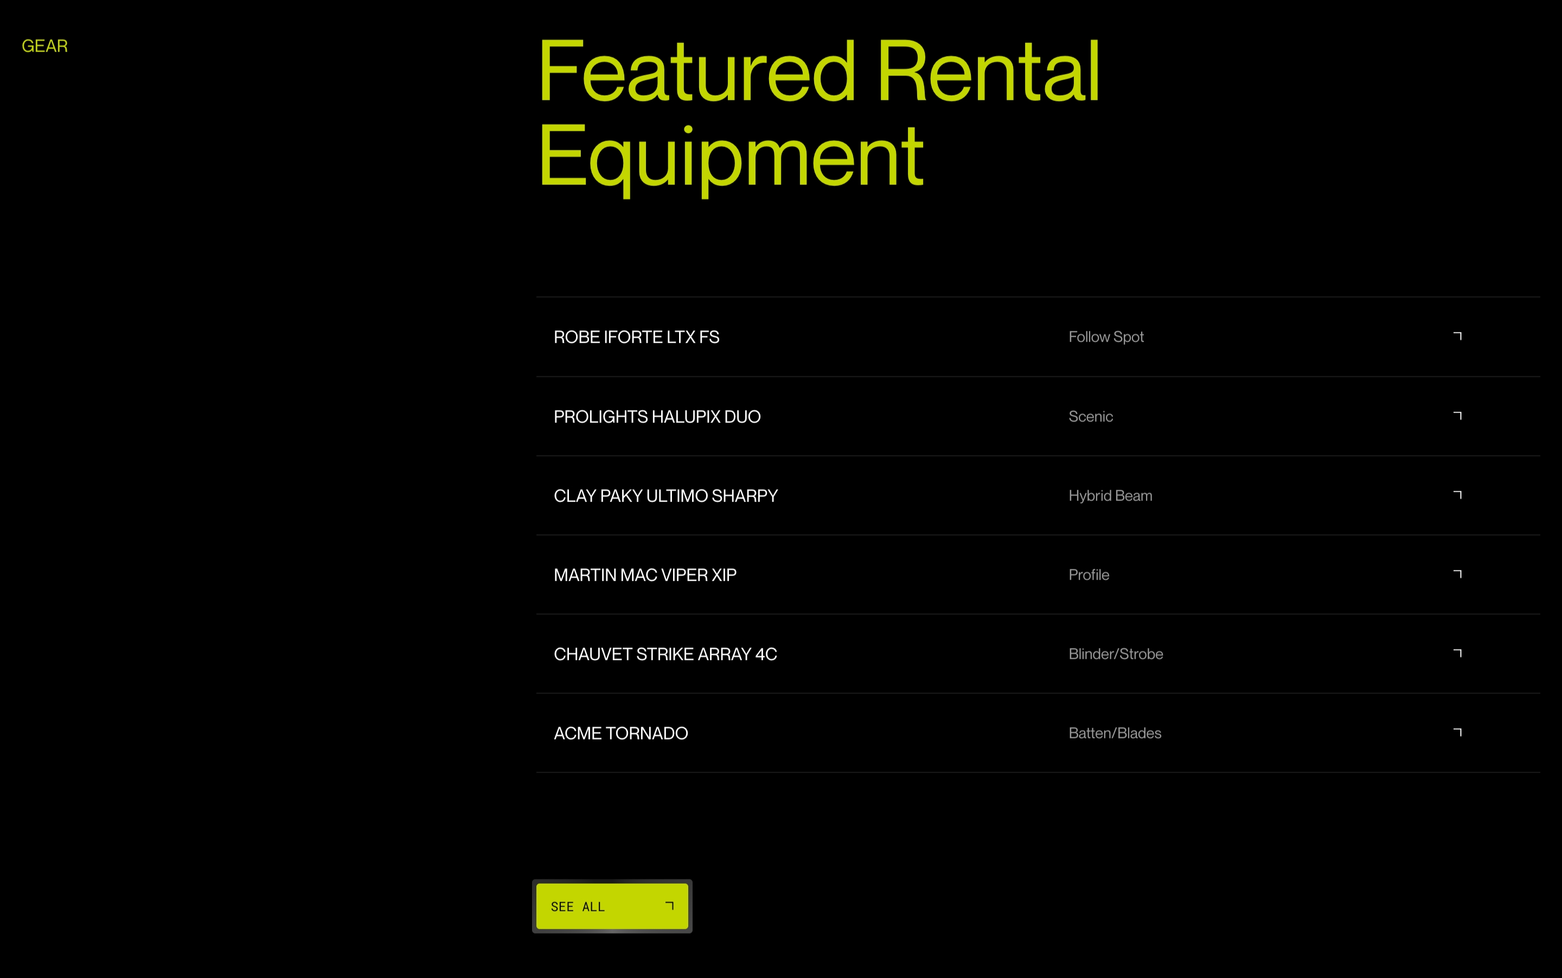Open the PROLIGHTS HALUPIX DUO listing

pos(1038,416)
